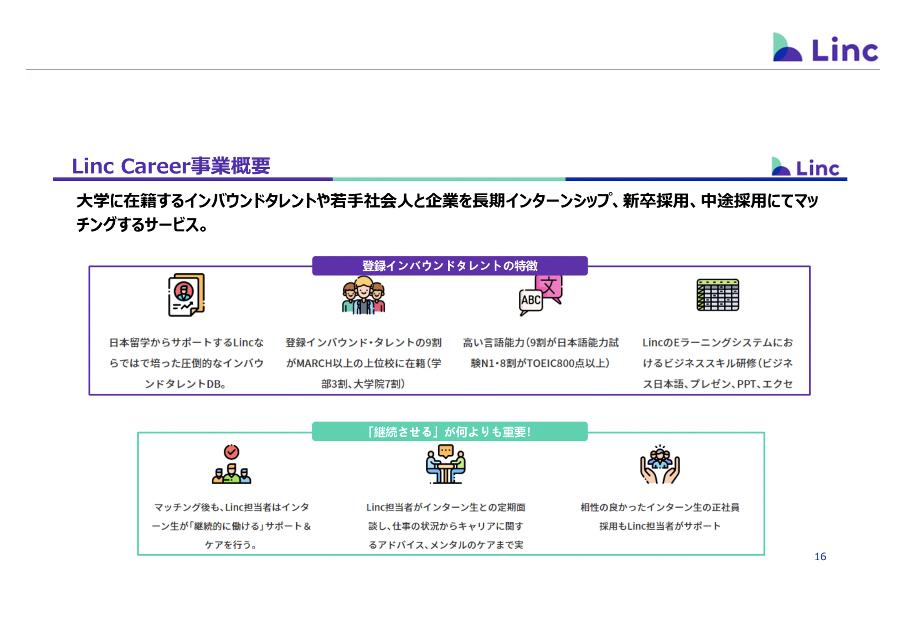
Task: Select the line 験N1・8割がTOEIC800点以上)
Action: click(540, 363)
